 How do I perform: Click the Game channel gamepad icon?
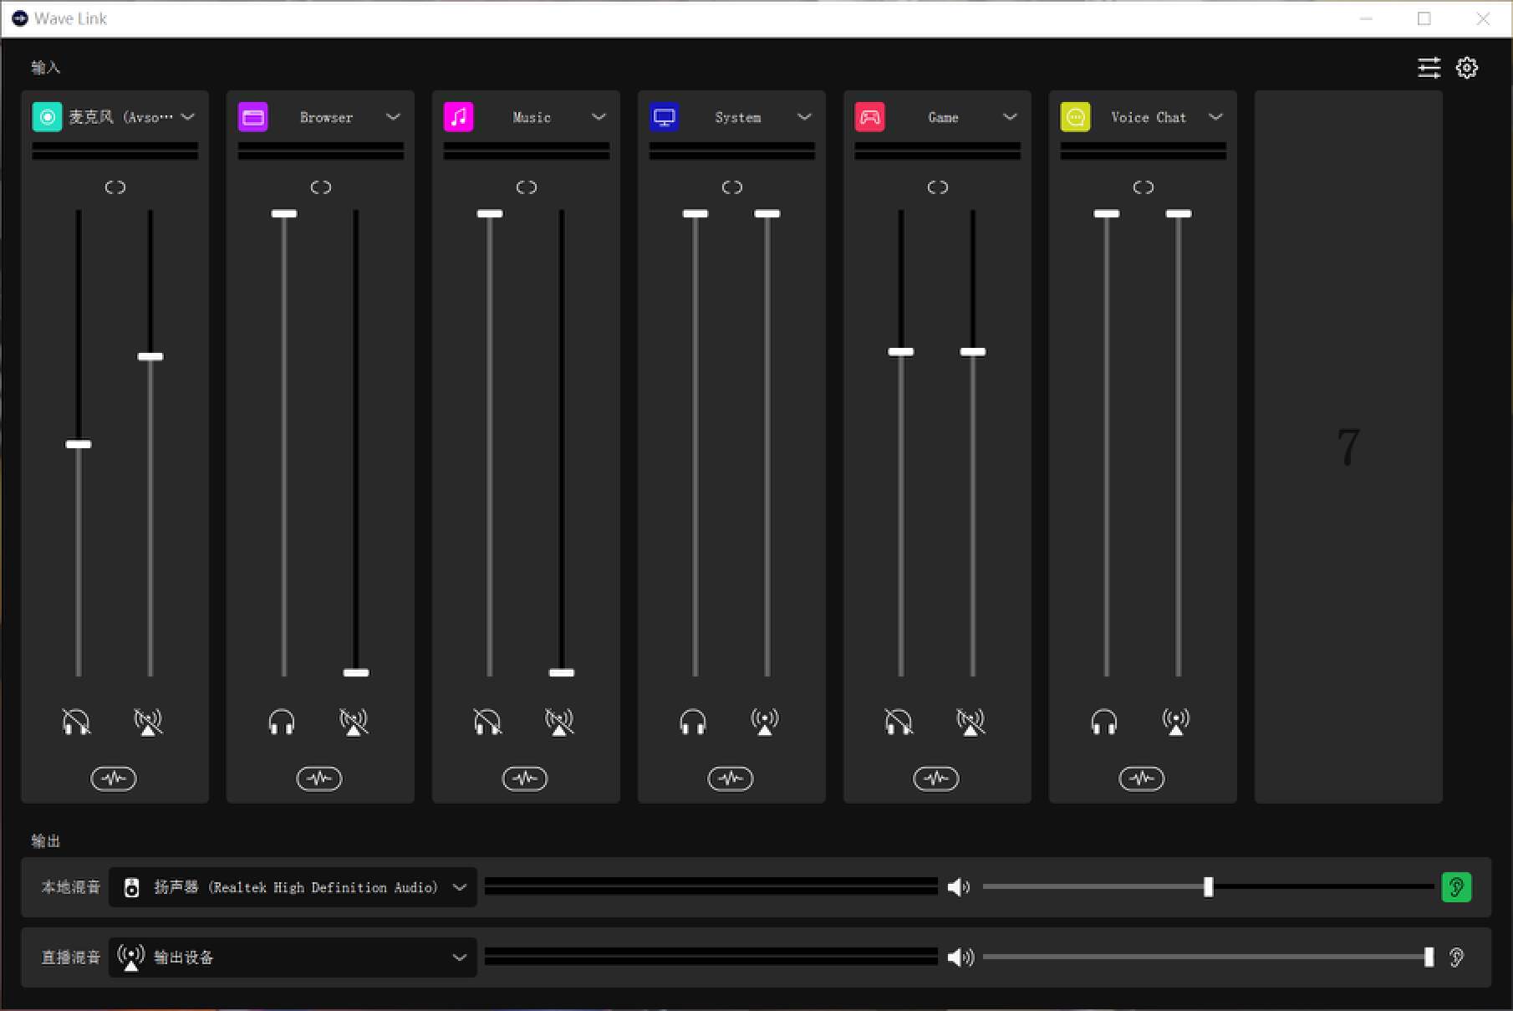[x=869, y=117]
